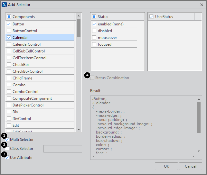The height and width of the screenshot is (175, 207).
Task: Toggle the Use Attribute checkbox
Action: 7,158
